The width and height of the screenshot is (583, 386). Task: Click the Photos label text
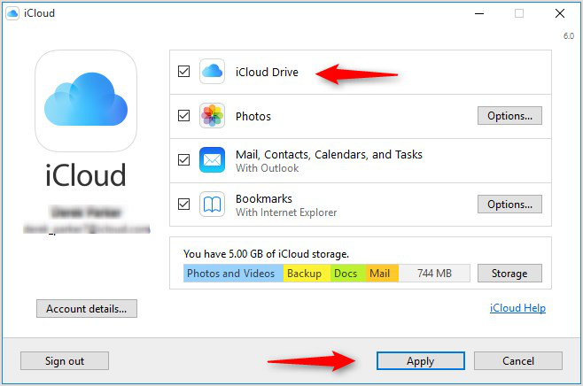[x=253, y=117]
